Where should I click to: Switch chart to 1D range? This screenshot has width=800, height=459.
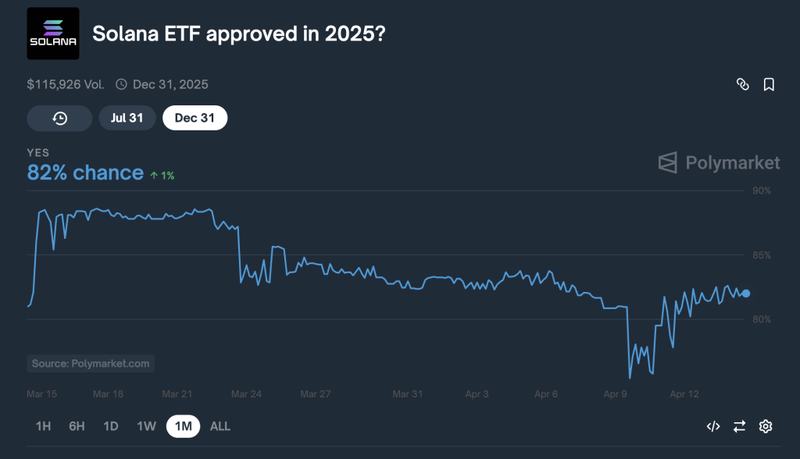pos(111,426)
